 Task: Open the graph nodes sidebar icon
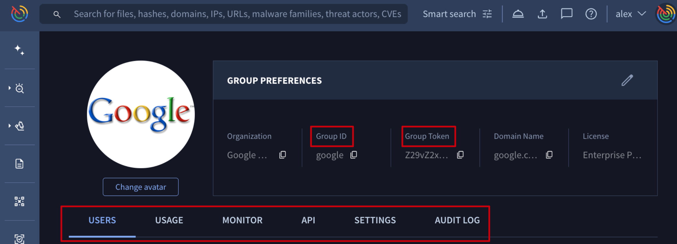point(19,201)
